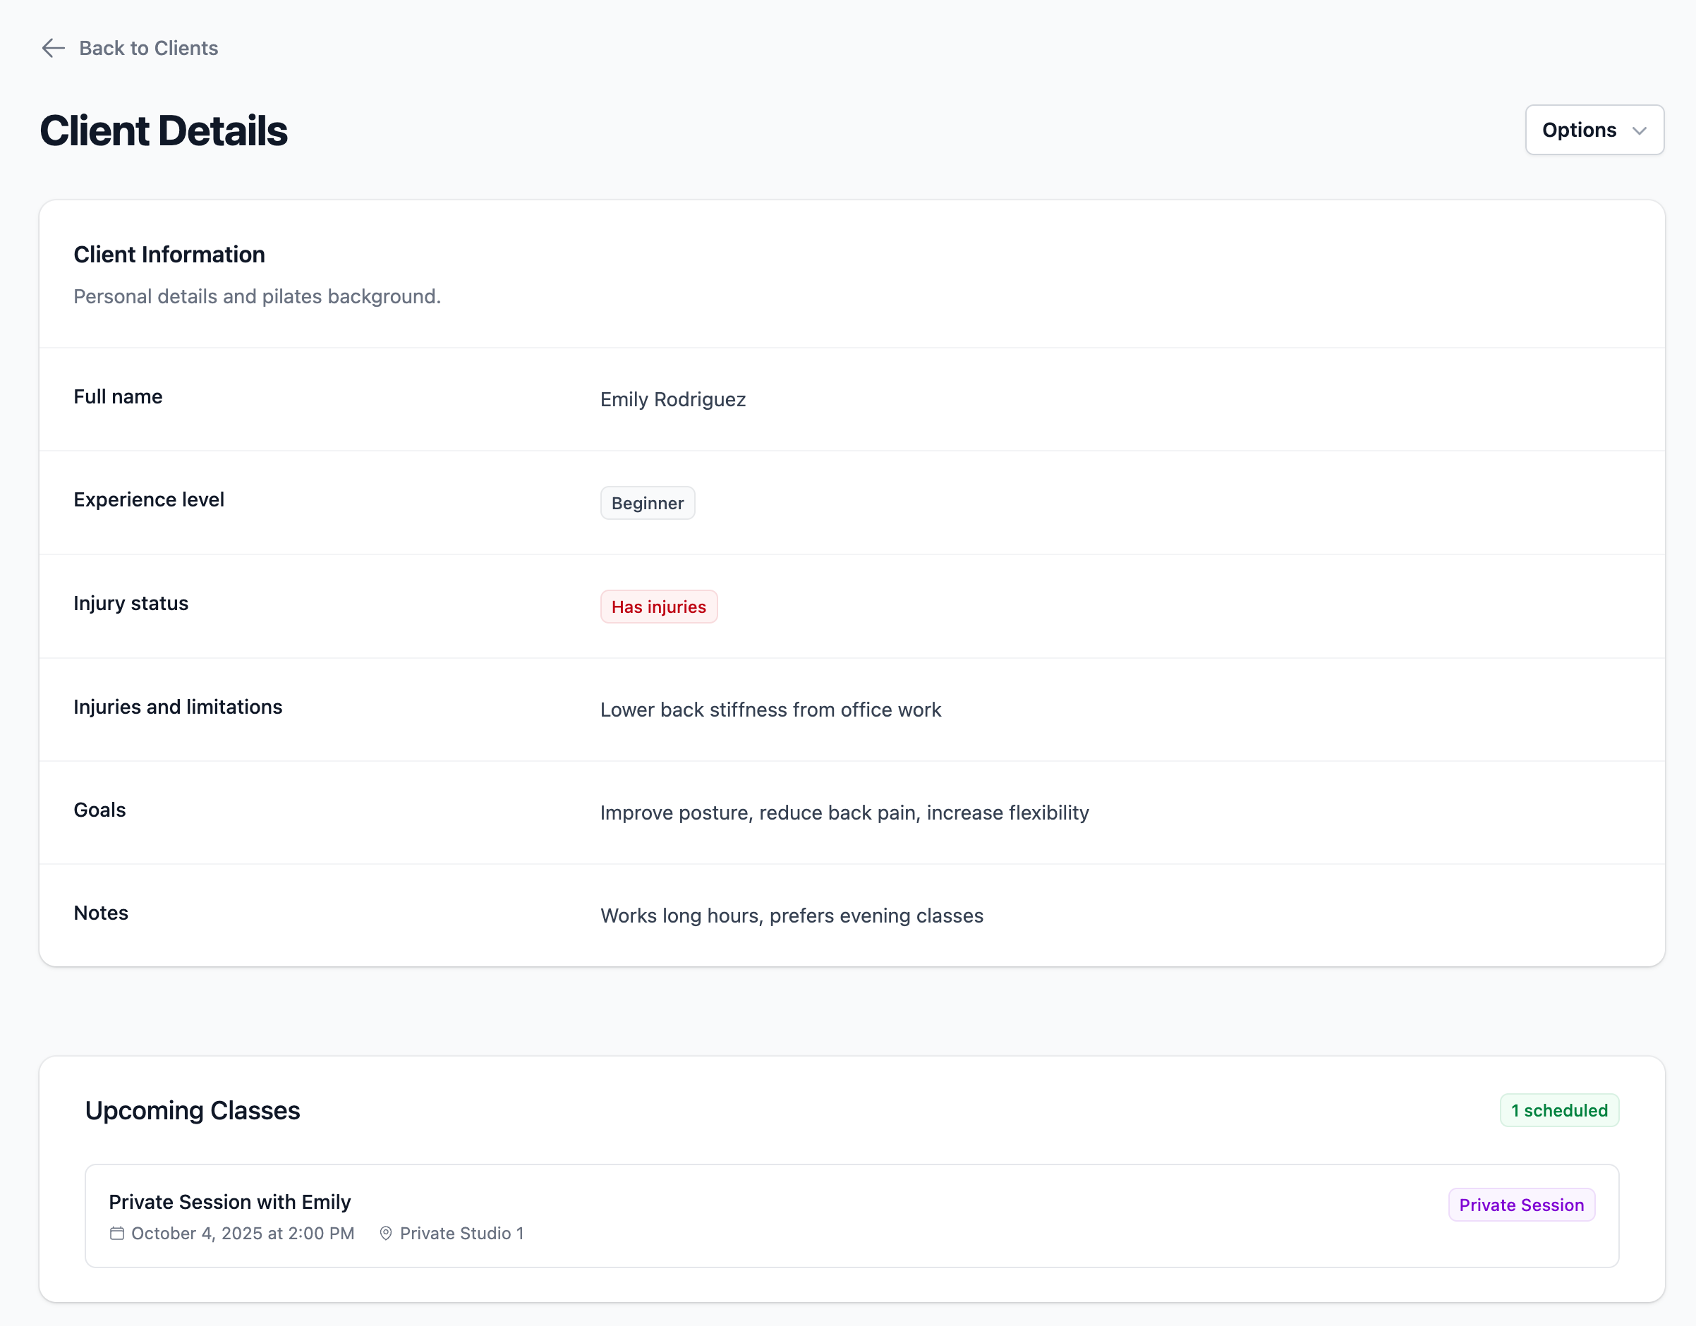Viewport: 1696px width, 1326px height.
Task: Click the Notes field value text
Action: 791,916
